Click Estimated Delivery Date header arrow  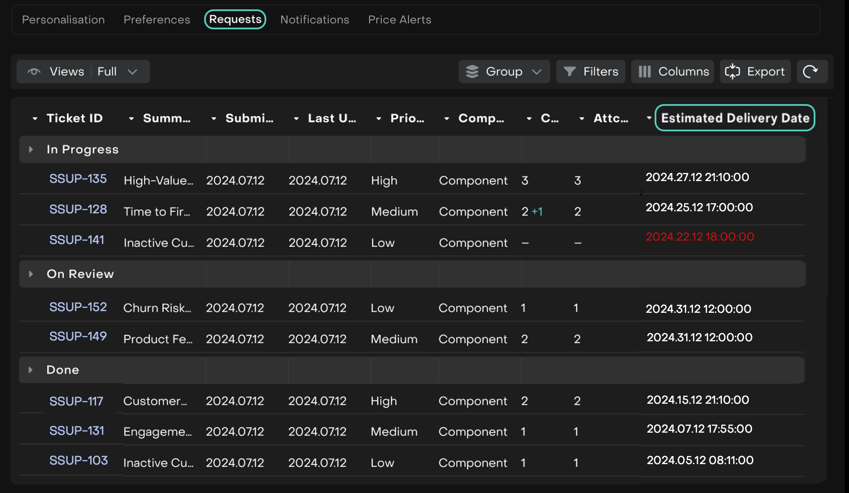(649, 118)
